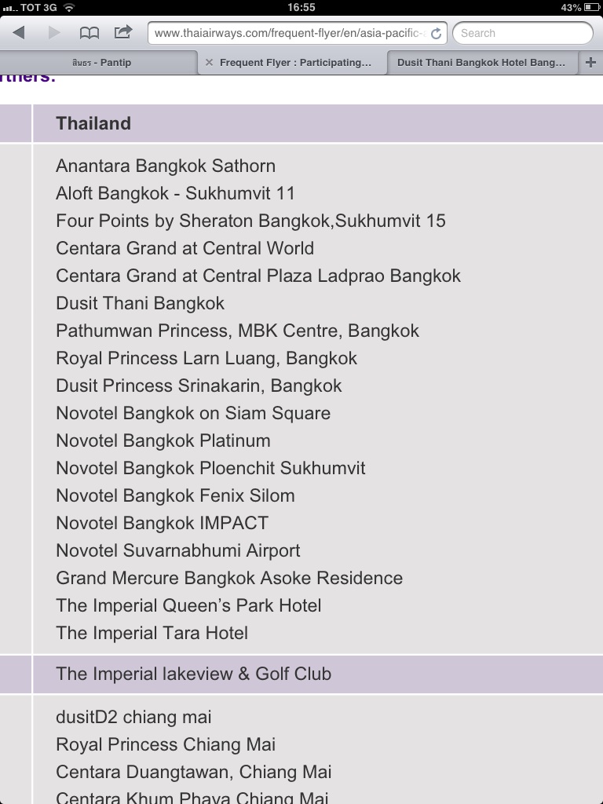This screenshot has height=804, width=603.
Task: Tap the Wi-Fi indicator in the status bar
Action: tap(69, 7)
